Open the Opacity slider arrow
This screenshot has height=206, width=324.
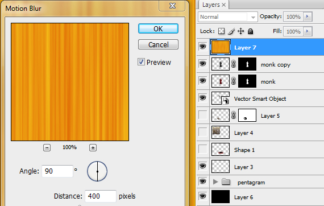[308, 17]
